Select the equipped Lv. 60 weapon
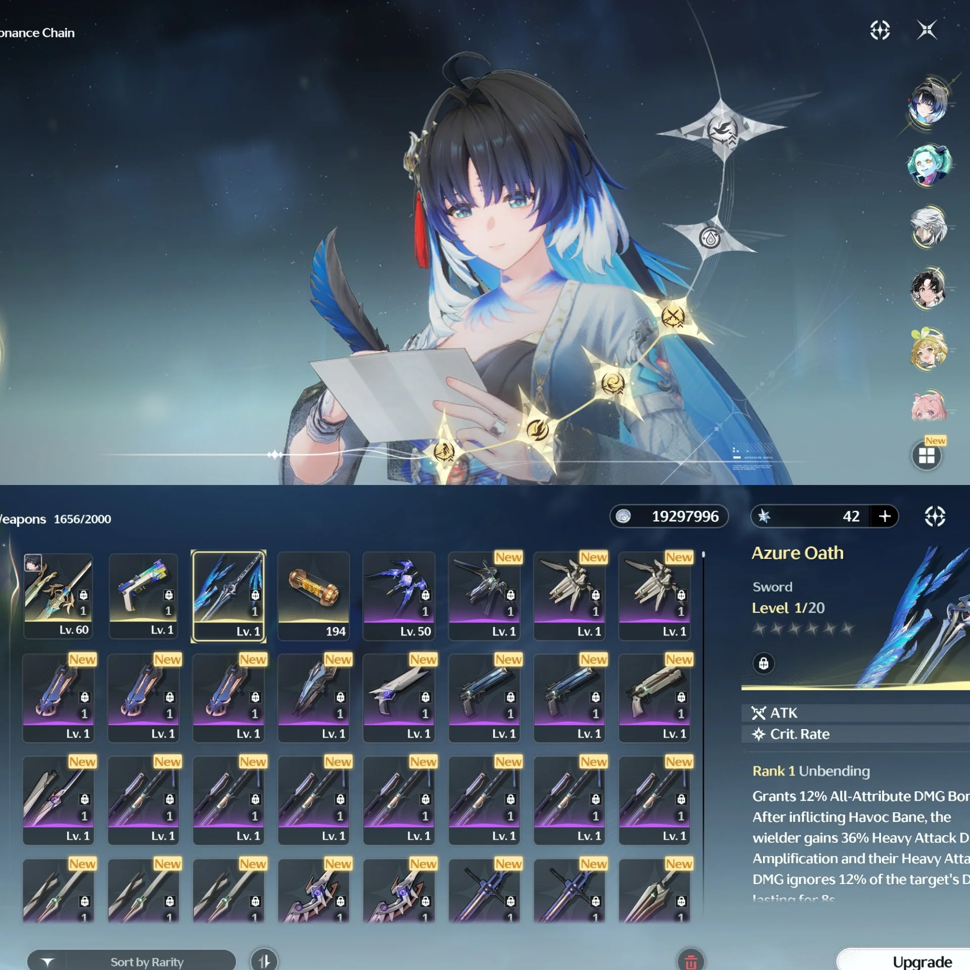Viewport: 970px width, 970px height. 58,596
